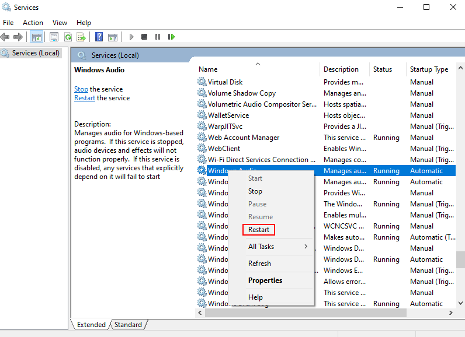Screen dimensions: 465x337
Task: Click the vertical scrollbar up arrow
Action: (460, 68)
